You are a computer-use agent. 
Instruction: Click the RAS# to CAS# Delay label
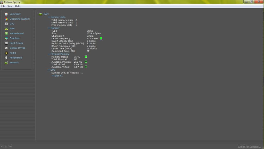68,44
